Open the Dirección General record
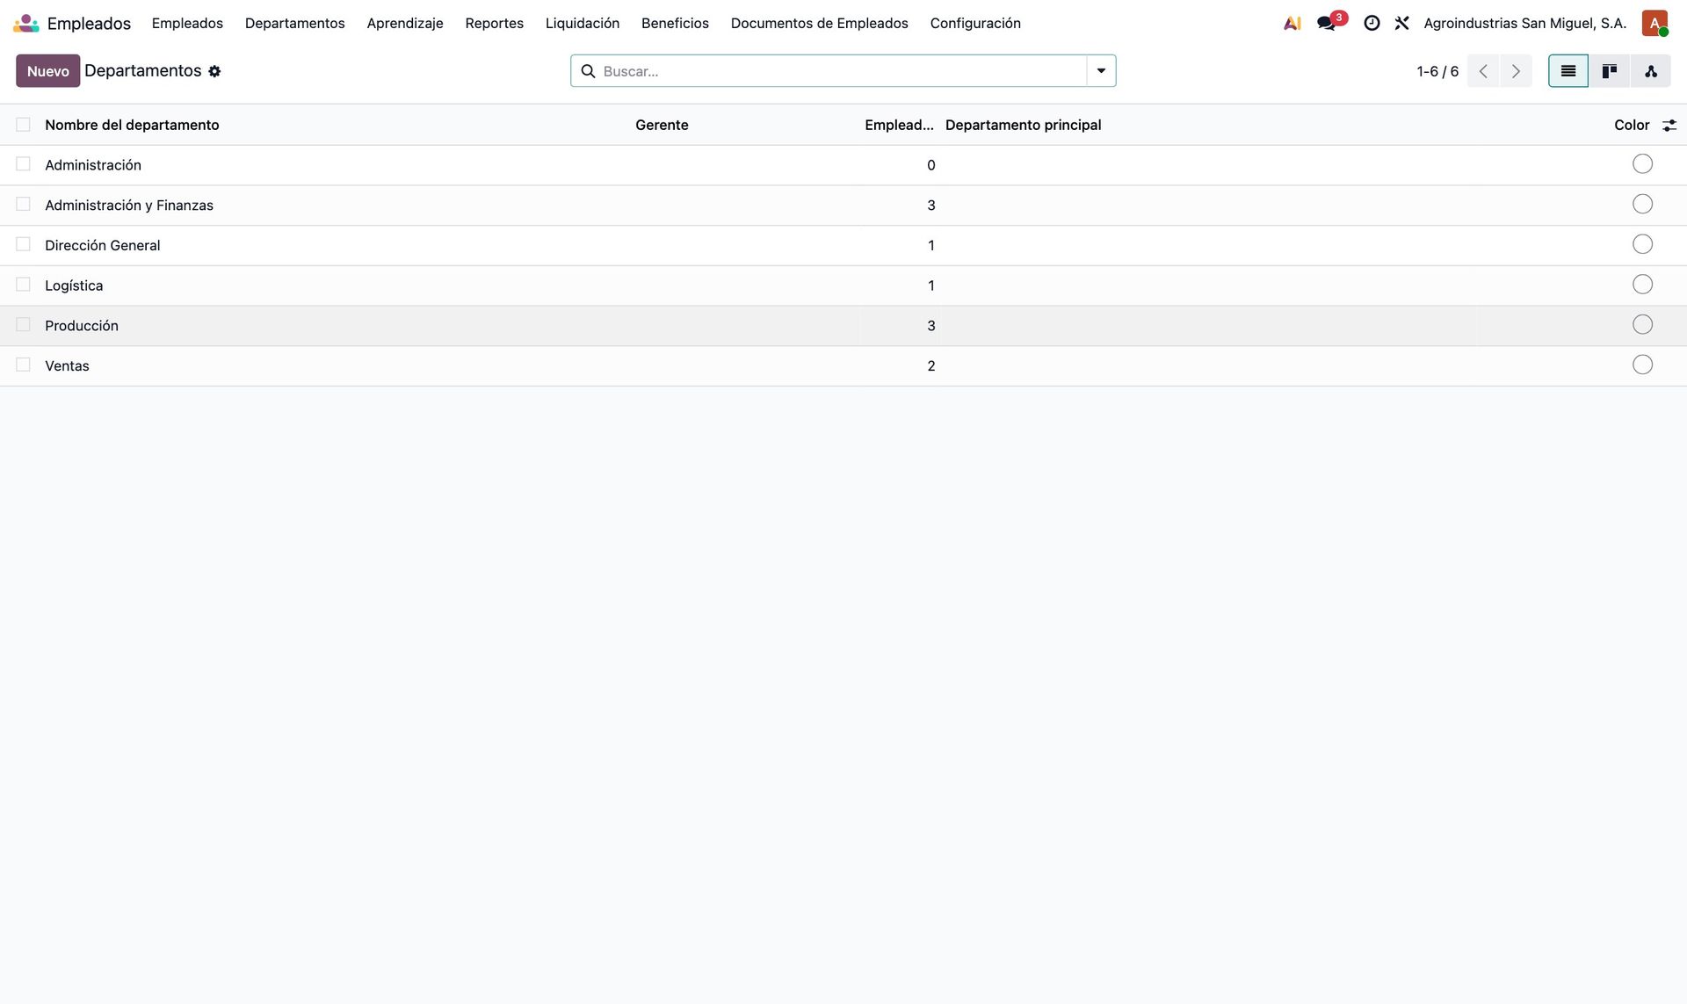The width and height of the screenshot is (1687, 1004). tap(103, 245)
